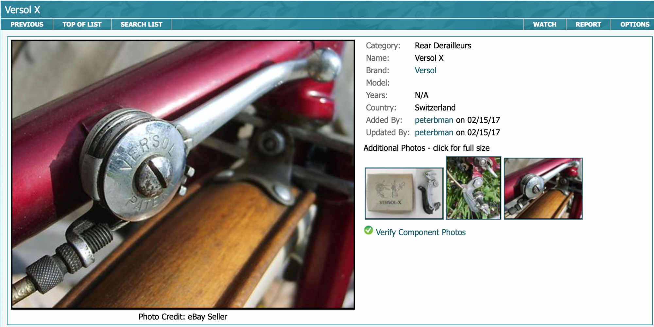Image resolution: width=654 pixels, height=327 pixels.
Task: Select the Rear Derailleurs category value
Action: coord(443,46)
